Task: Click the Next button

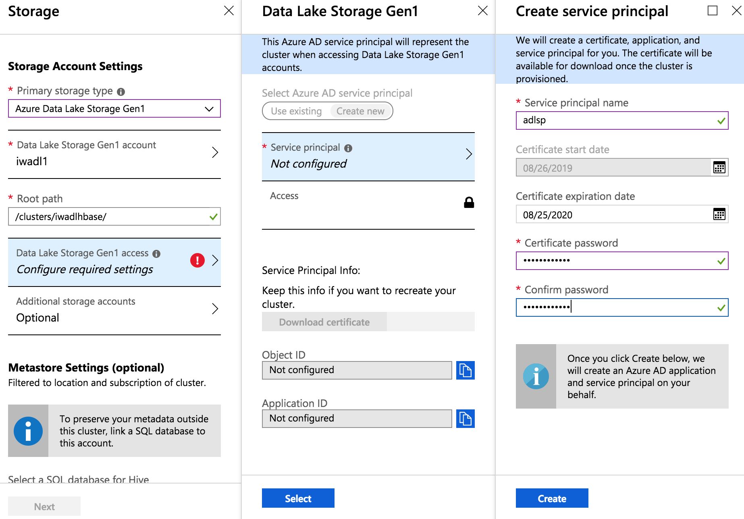Action: tap(44, 507)
